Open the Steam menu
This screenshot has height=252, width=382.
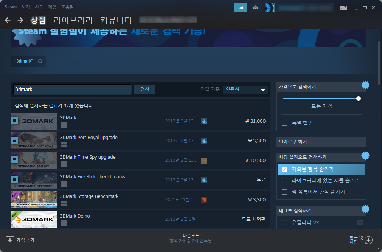pos(11,7)
